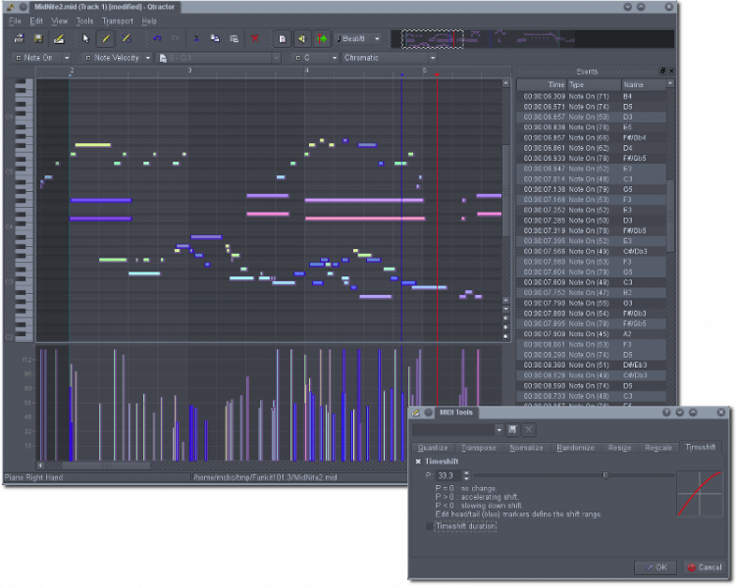736x588 pixels.
Task: Switch to the Transpose tab
Action: coord(478,448)
